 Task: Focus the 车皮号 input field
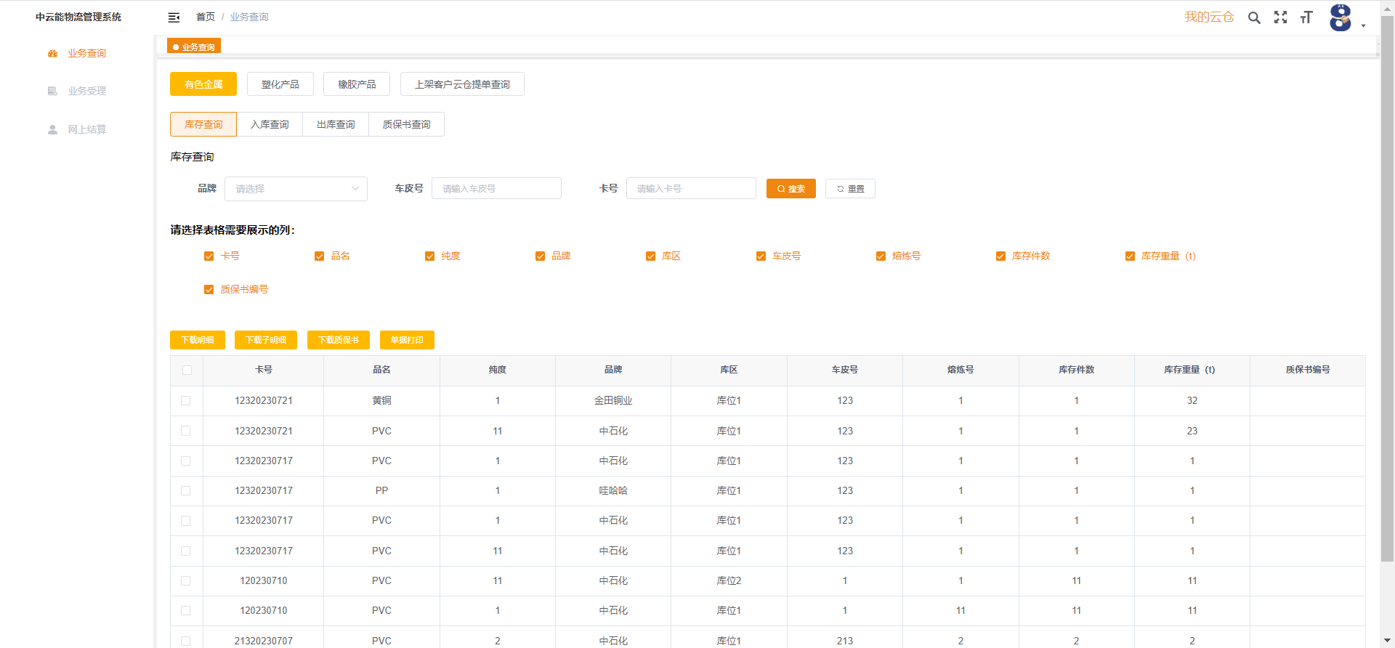(496, 188)
